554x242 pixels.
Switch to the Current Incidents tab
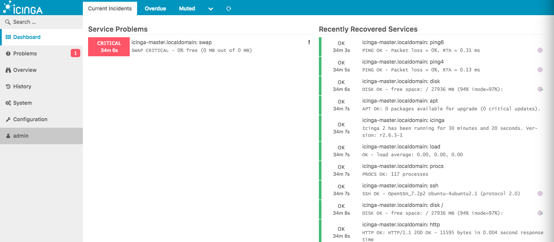point(110,9)
